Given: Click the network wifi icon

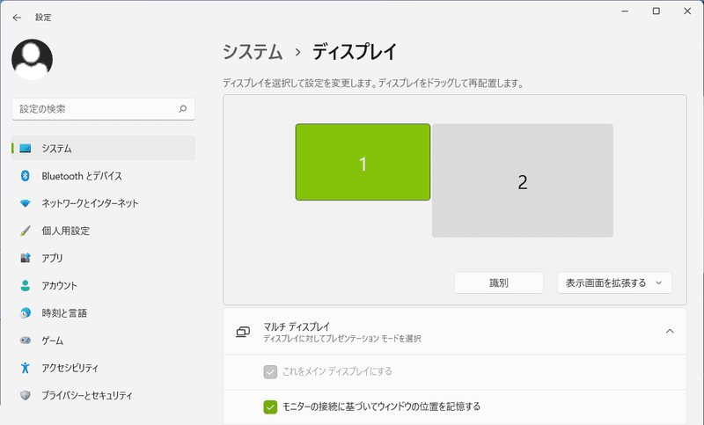Looking at the screenshot, I should (26, 203).
